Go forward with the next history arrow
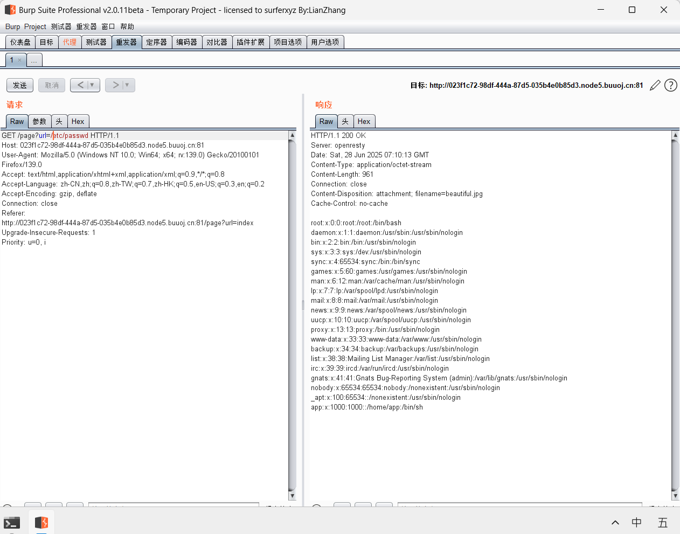The image size is (680, 534). coord(115,85)
